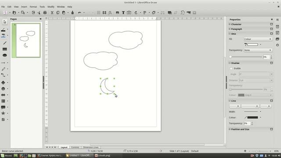Open the line arrow end style dropdown
This screenshot has height=158, width=281.
[265, 106]
